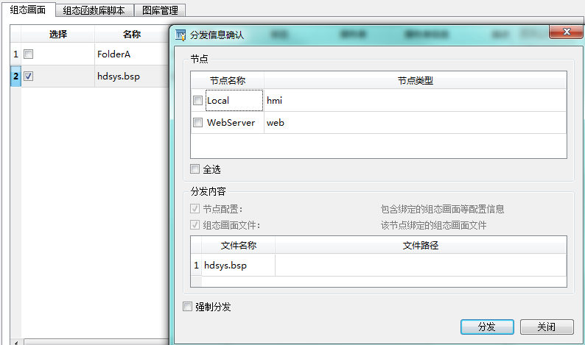Image resolution: width=585 pixels, height=345 pixels.
Task: Select the WebServer node name cell
Action: pos(234,122)
